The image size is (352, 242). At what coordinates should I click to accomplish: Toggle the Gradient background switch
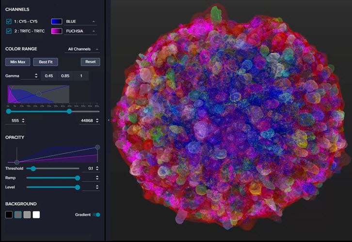coord(96,214)
